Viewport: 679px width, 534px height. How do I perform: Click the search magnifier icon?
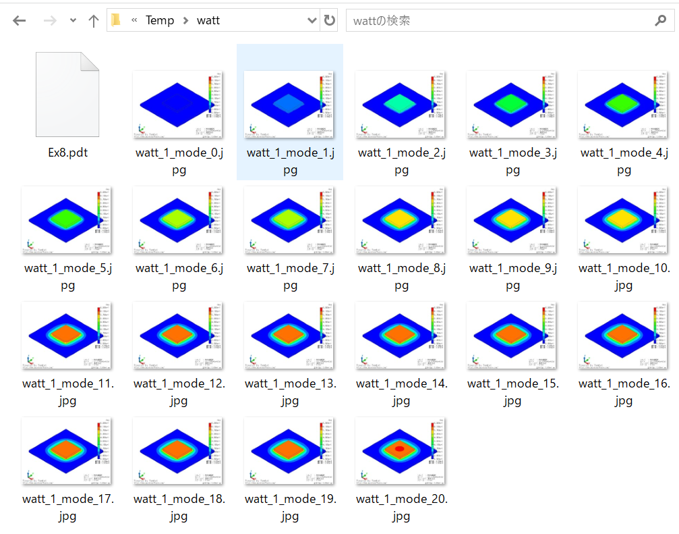(660, 20)
